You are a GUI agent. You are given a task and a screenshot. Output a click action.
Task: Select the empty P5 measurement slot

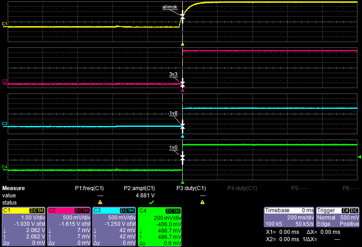[300, 188]
